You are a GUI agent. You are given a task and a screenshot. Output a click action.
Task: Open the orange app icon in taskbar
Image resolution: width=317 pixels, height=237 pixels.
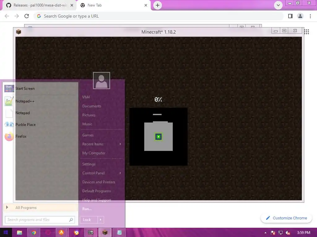tap(61, 233)
